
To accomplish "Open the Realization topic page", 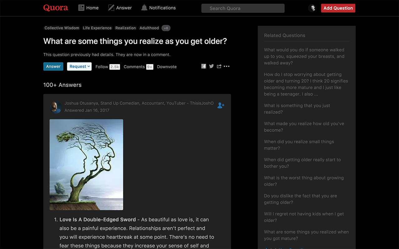I will (x=125, y=28).
